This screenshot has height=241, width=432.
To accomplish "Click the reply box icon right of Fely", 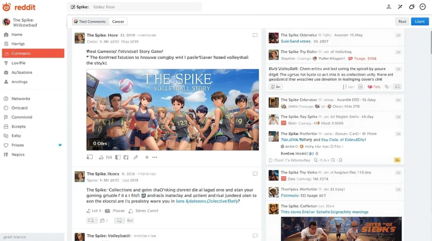I will click(x=397, y=87).
